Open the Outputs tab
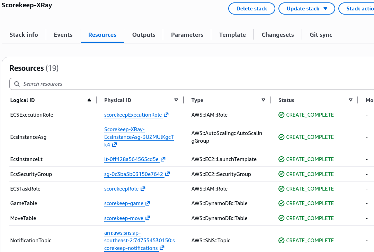The height and width of the screenshot is (252, 374). [x=144, y=35]
